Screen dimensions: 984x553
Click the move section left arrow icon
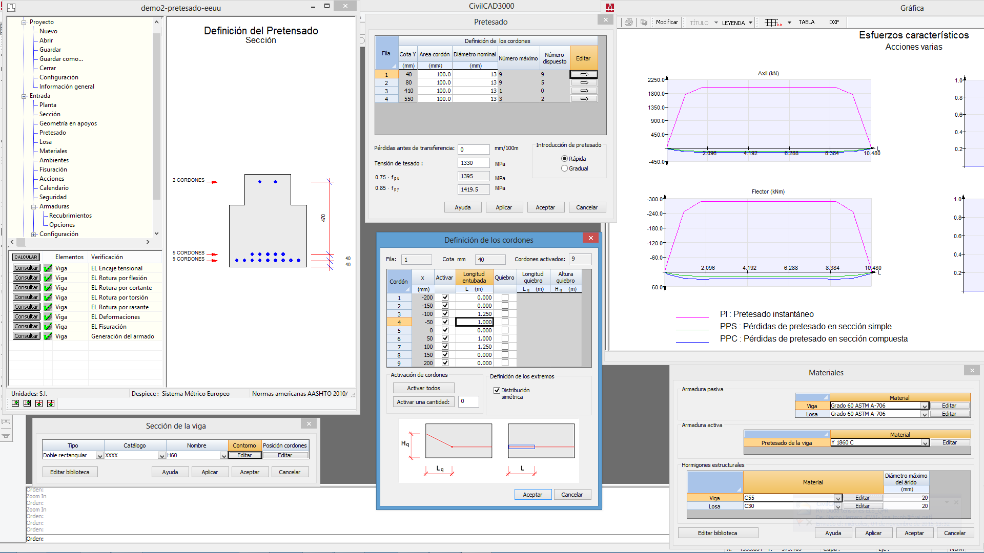click(x=27, y=403)
